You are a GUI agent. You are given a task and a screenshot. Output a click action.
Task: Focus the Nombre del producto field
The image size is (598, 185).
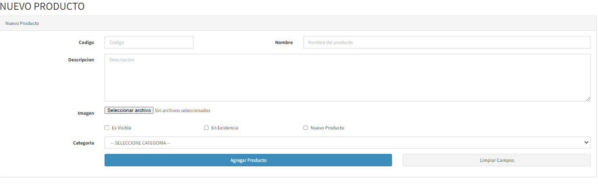[447, 42]
